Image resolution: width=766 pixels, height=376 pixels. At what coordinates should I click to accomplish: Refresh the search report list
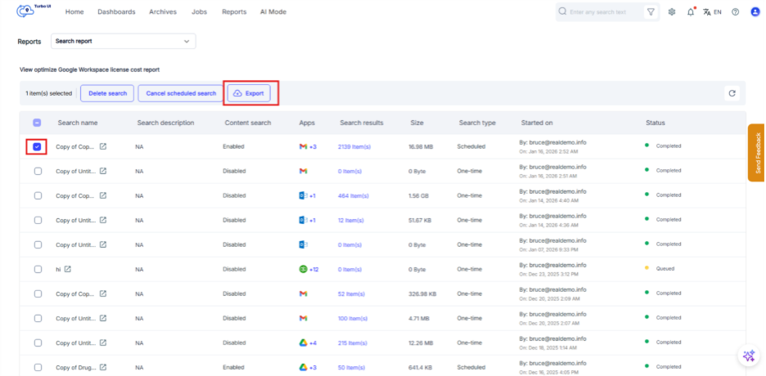[x=732, y=93]
